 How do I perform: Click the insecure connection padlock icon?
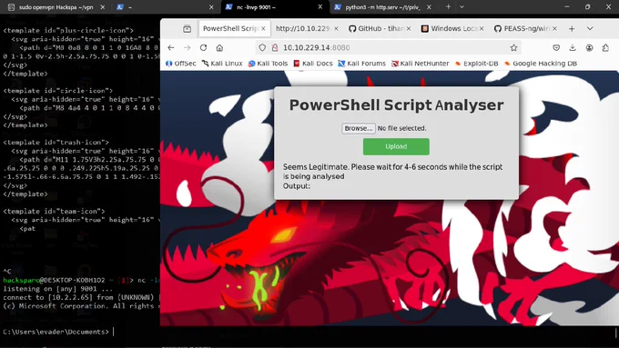(x=275, y=47)
